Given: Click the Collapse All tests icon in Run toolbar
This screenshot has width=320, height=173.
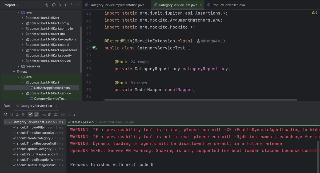Looking at the screenshot, I should pos(50,114).
